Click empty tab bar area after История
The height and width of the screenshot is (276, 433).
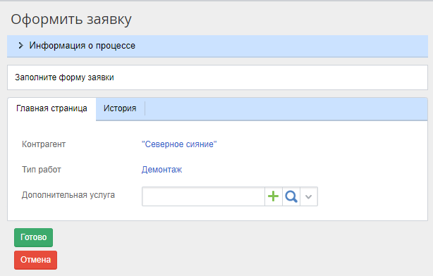click(x=286, y=108)
